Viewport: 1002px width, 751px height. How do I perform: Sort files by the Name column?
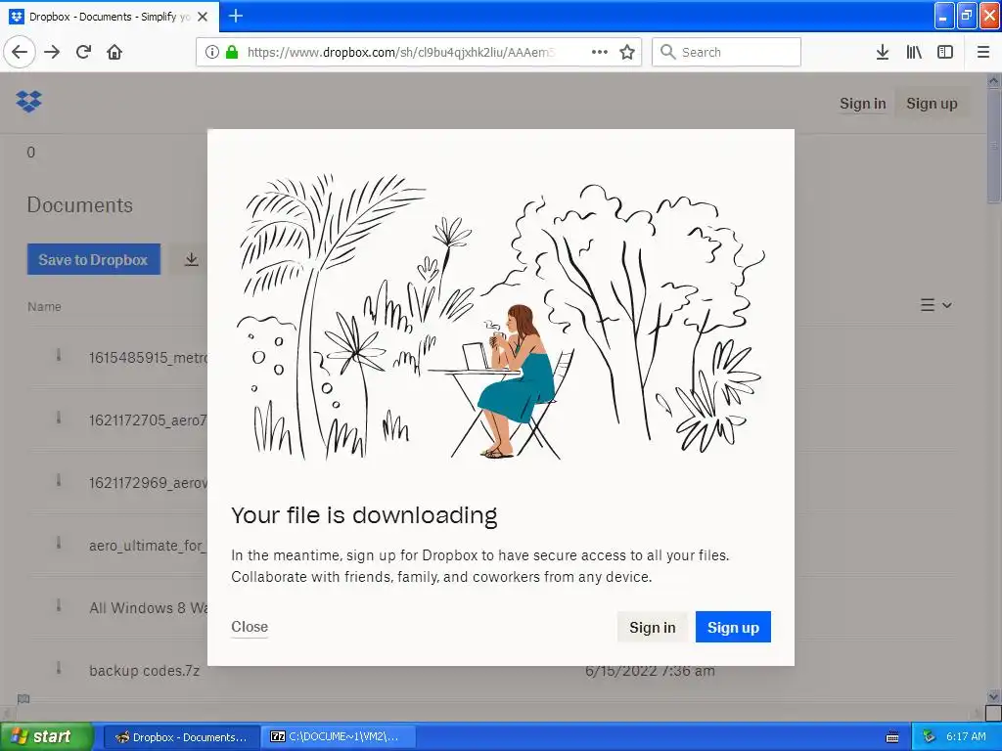pyautogui.click(x=44, y=306)
